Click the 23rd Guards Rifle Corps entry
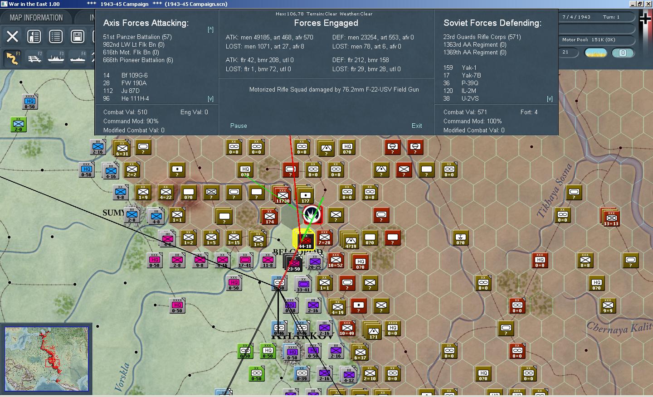Screen dimensions: 653x397 coord(482,37)
